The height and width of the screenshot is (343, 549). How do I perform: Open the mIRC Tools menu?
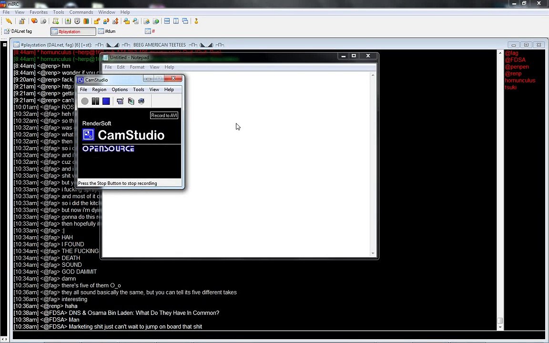click(59, 12)
